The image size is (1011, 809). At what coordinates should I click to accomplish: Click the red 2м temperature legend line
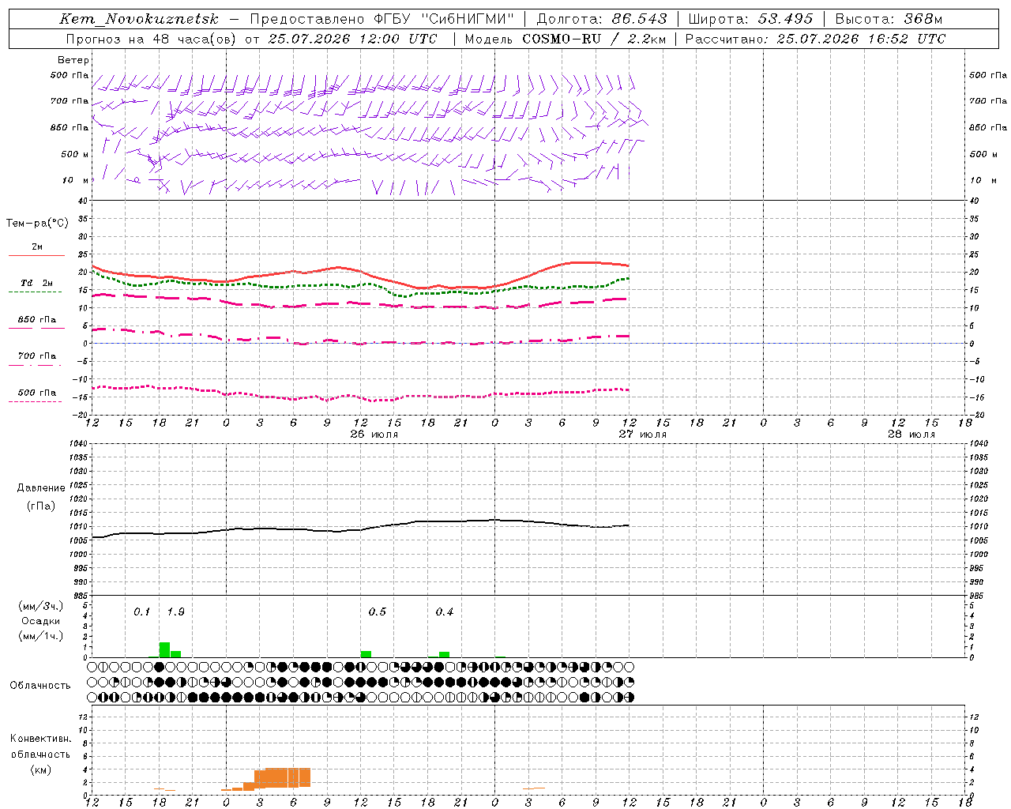click(x=36, y=255)
